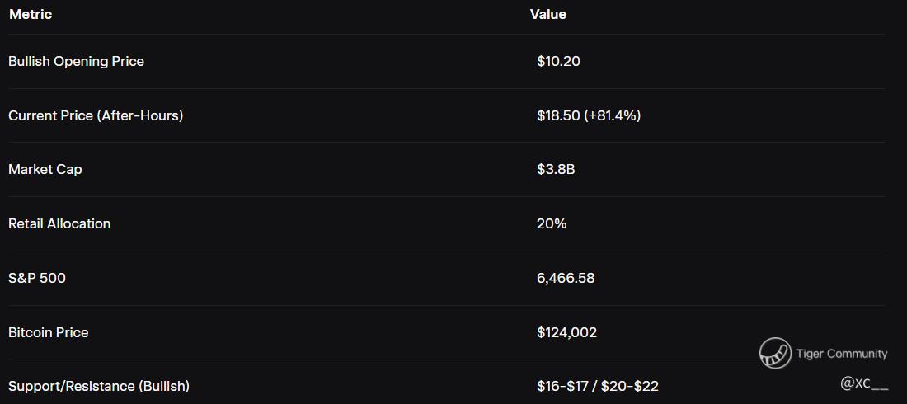Viewport: 907px width, 404px height.
Task: Click the @XC__ username handle
Action: pos(864,383)
